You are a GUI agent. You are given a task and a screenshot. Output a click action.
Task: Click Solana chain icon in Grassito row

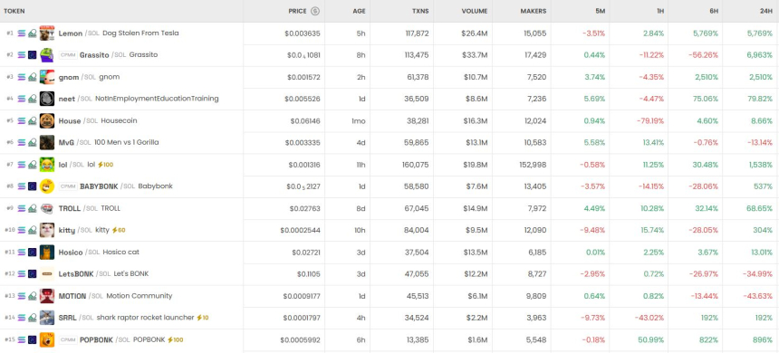(x=22, y=55)
